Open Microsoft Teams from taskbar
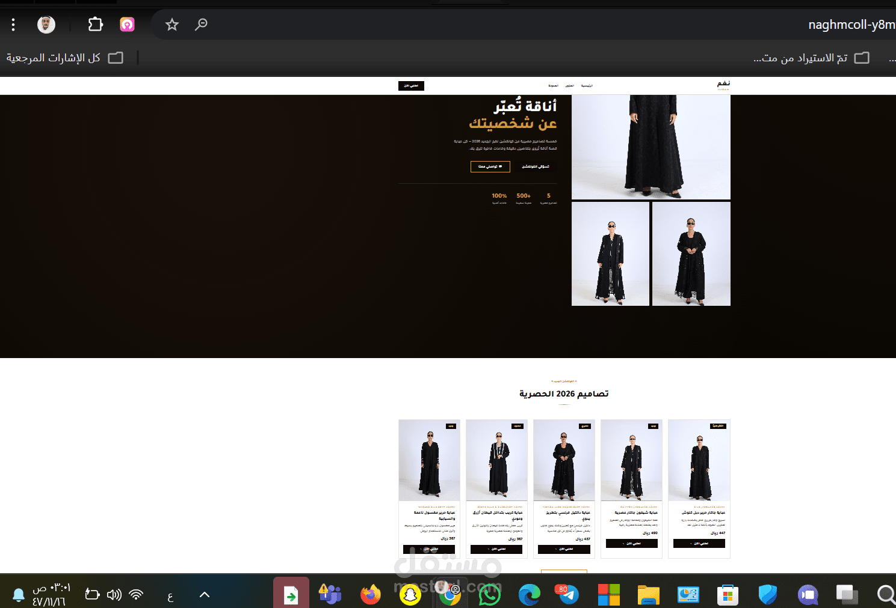The height and width of the screenshot is (608, 896). coord(330,595)
